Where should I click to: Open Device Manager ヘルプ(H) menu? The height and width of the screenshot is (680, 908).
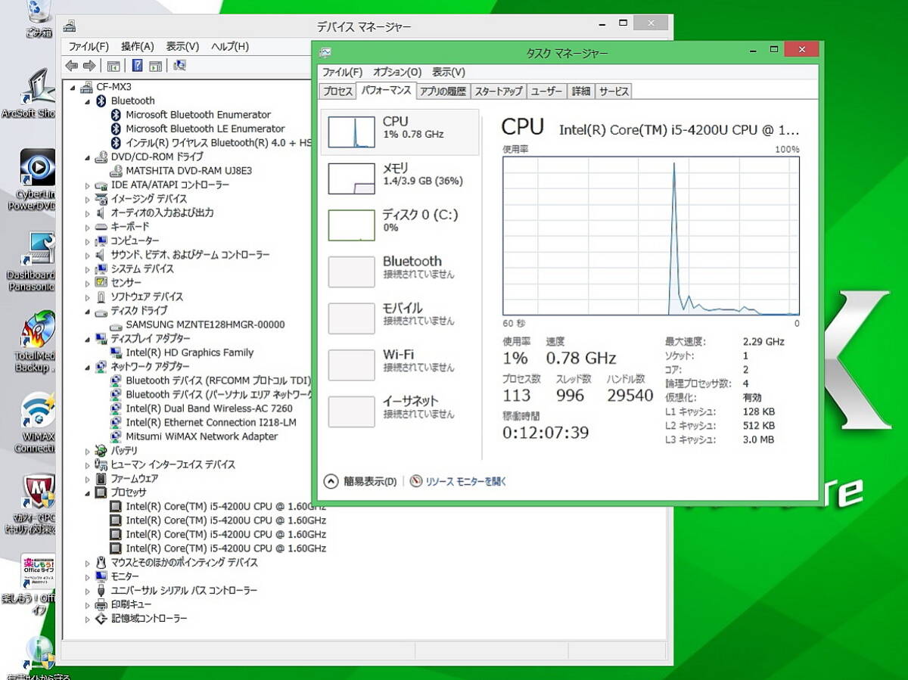(230, 47)
